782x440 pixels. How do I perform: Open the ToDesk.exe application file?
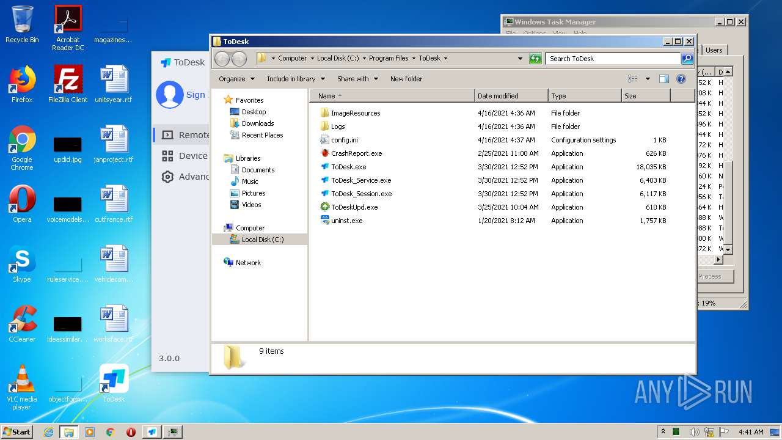[x=348, y=167]
